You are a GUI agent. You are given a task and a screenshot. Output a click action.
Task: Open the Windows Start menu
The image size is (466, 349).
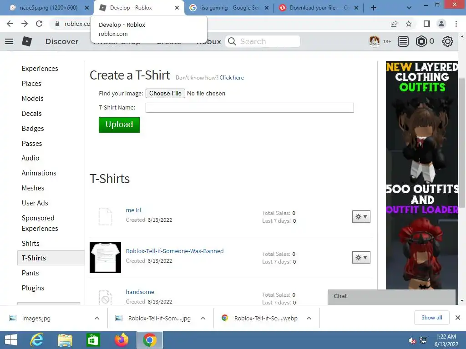(11, 340)
